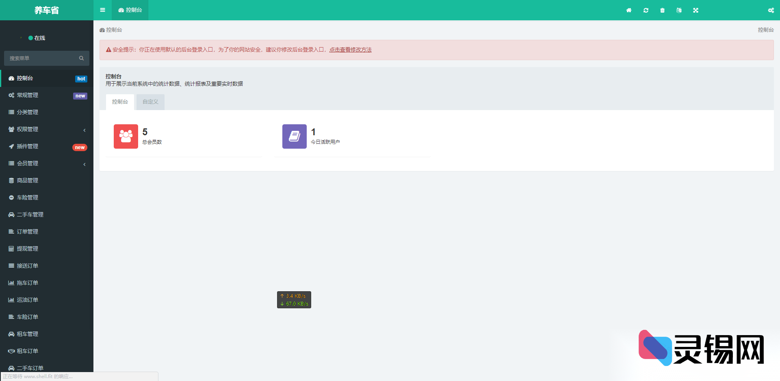Click the red total members icon
The width and height of the screenshot is (780, 381).
click(x=126, y=136)
